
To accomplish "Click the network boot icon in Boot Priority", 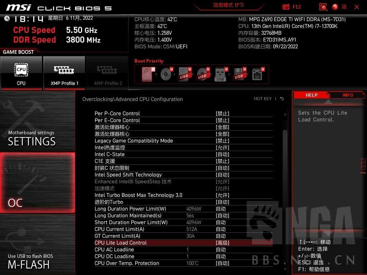I will coord(257,74).
